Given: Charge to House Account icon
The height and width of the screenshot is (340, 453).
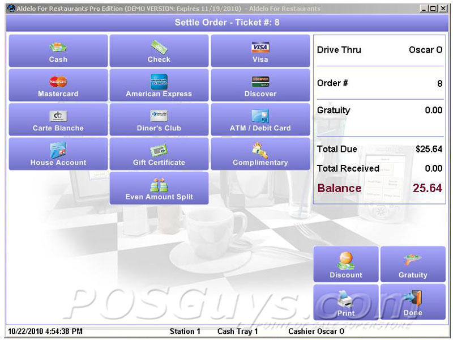Looking at the screenshot, I should pyautogui.click(x=58, y=150).
